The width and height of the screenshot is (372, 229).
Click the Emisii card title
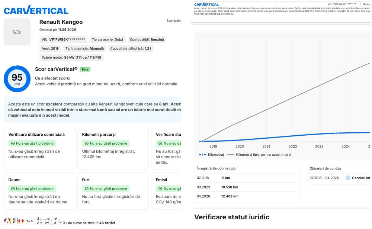(161, 180)
